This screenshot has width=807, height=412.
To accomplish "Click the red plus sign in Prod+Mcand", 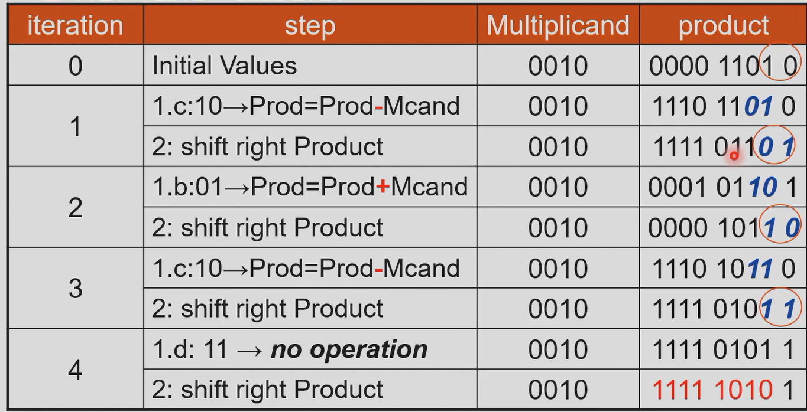I will click(383, 187).
